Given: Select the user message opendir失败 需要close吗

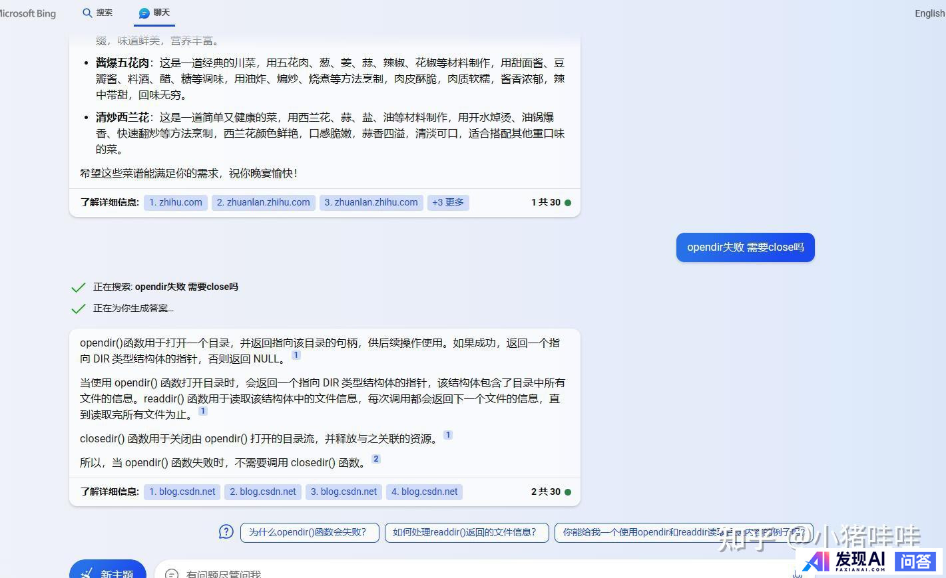Looking at the screenshot, I should [746, 247].
